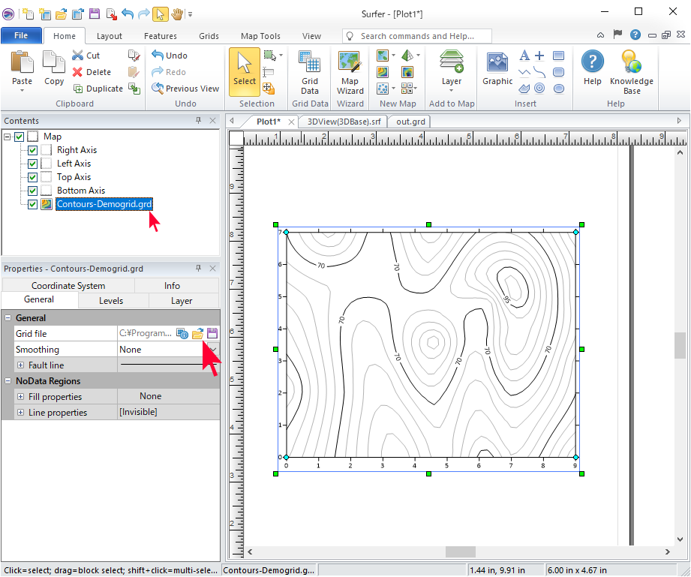Viewport: 691px width, 577px height.
Task: Select the Text tool in Insert group
Action: pos(524,56)
